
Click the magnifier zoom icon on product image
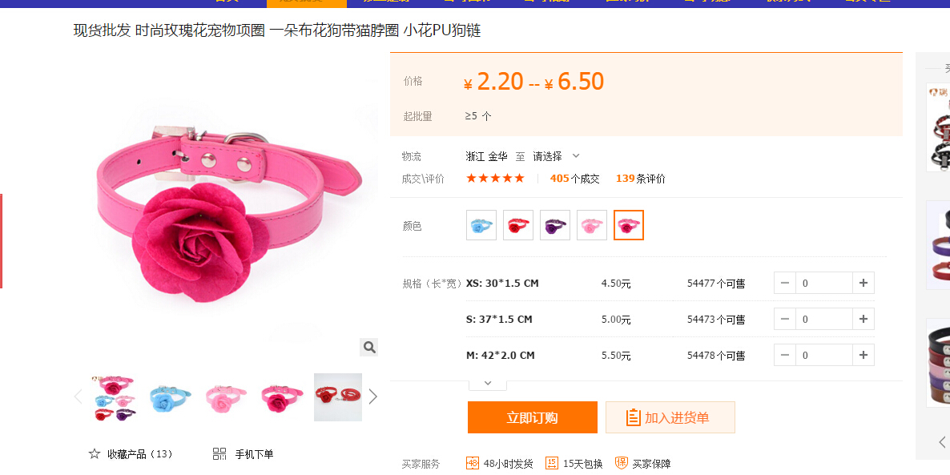pyautogui.click(x=368, y=347)
